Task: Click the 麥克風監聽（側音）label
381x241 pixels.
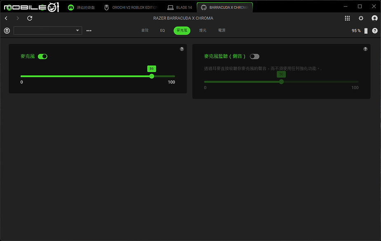Action: click(x=225, y=56)
